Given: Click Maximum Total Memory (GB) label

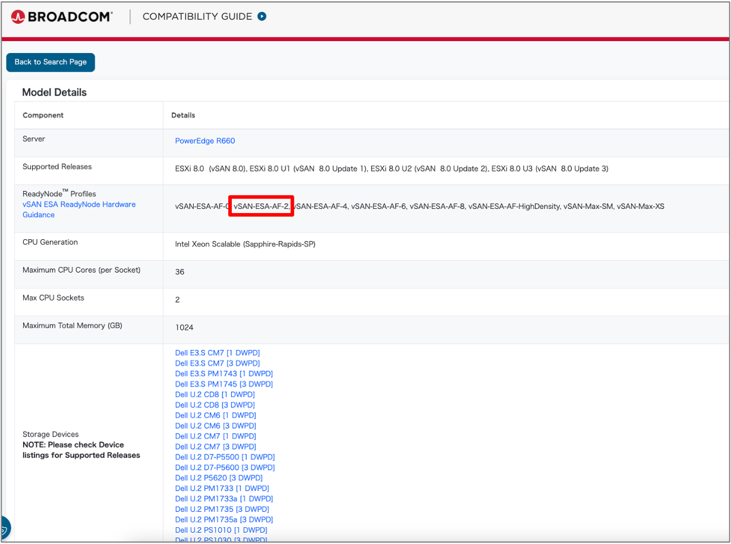Looking at the screenshot, I should [72, 326].
